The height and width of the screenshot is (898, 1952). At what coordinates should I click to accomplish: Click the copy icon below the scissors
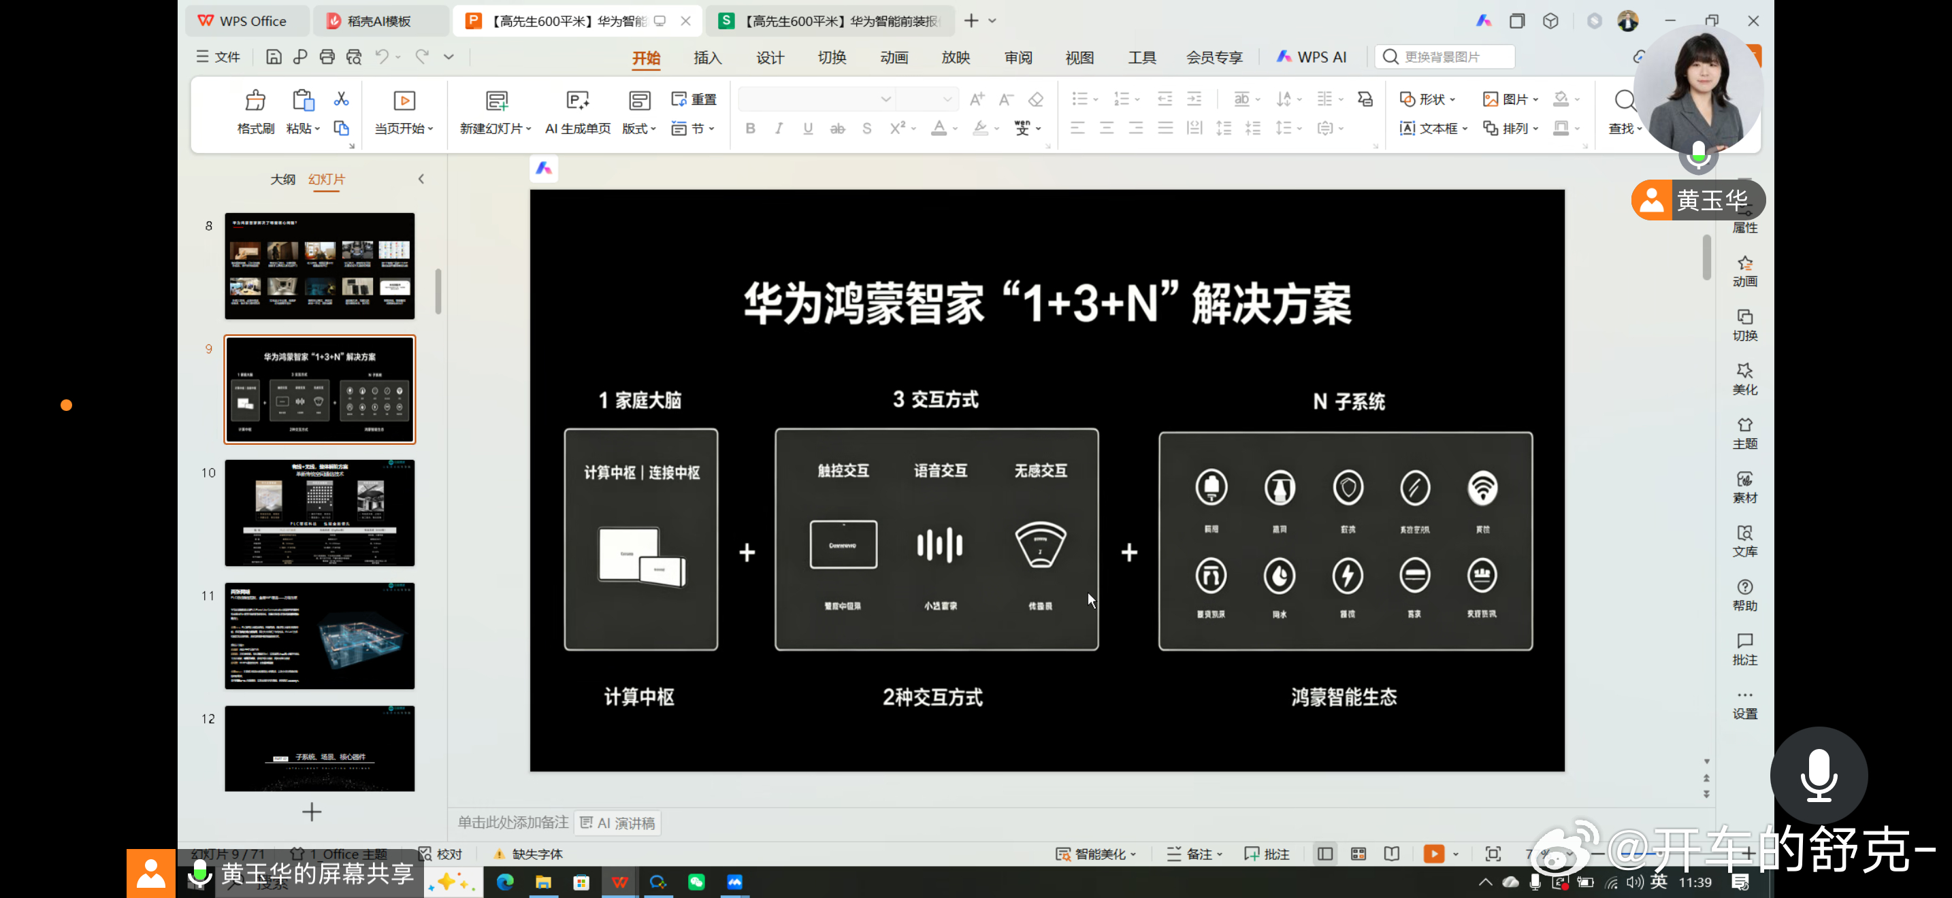[341, 128]
